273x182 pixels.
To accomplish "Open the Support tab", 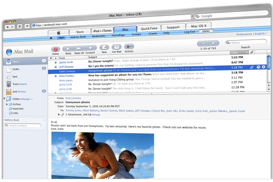I will (x=173, y=27).
